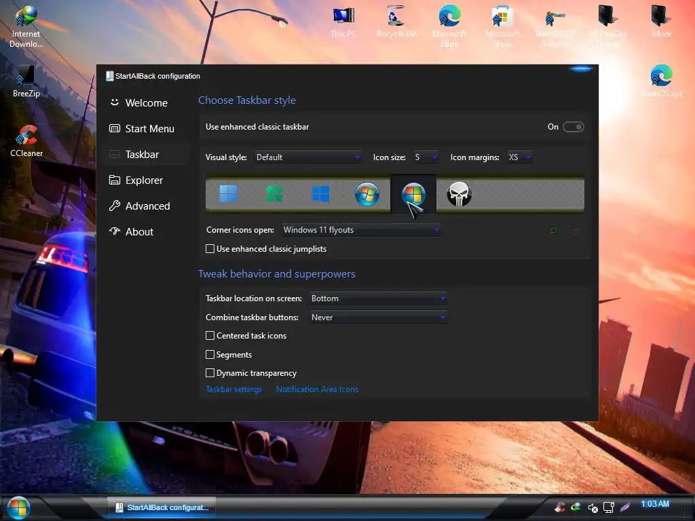The image size is (695, 521).
Task: Click the Windows Start orb on taskbar
Action: pos(18,507)
